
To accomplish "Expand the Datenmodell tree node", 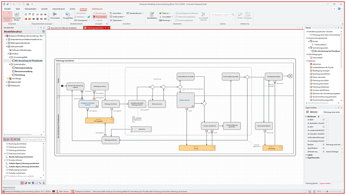I will [x=6, y=82].
